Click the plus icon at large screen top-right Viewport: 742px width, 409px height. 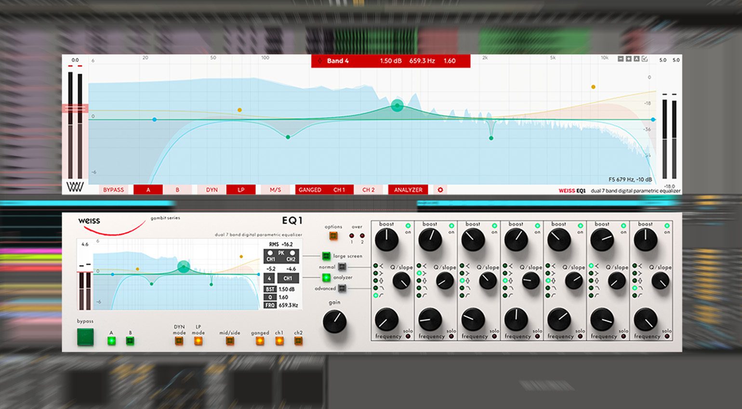pyautogui.click(x=628, y=59)
